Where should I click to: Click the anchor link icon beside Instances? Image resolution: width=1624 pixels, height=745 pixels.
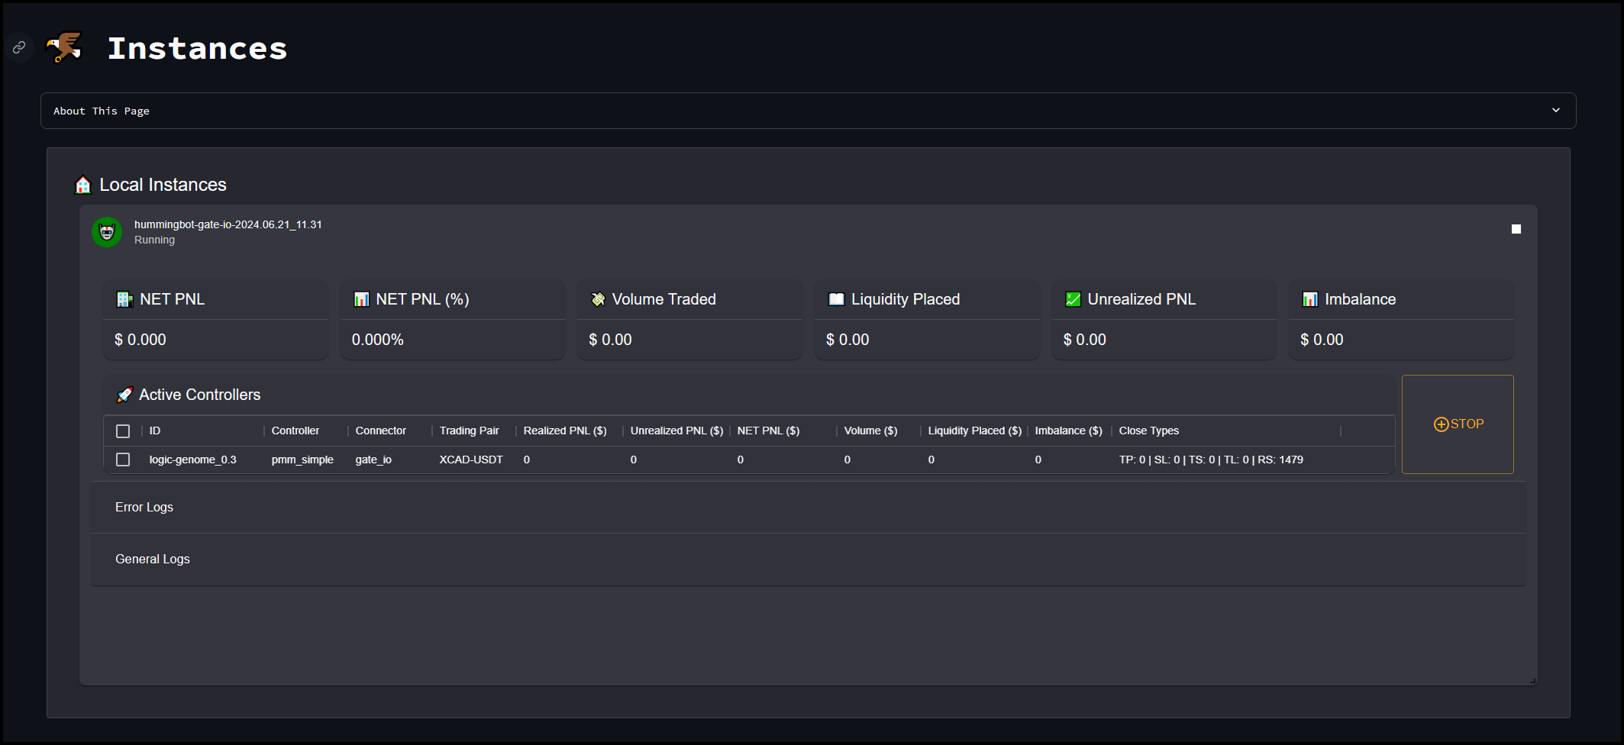click(x=19, y=47)
